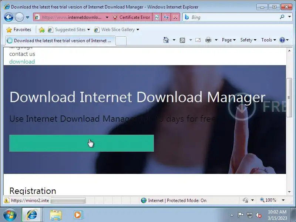
Task: Expand Print options dropdown arrow
Action: click(x=216, y=40)
